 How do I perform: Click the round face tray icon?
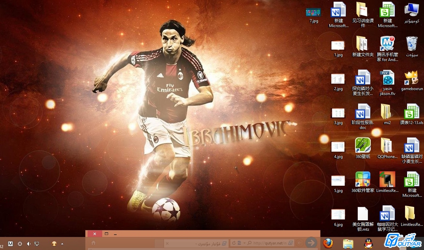point(54,243)
